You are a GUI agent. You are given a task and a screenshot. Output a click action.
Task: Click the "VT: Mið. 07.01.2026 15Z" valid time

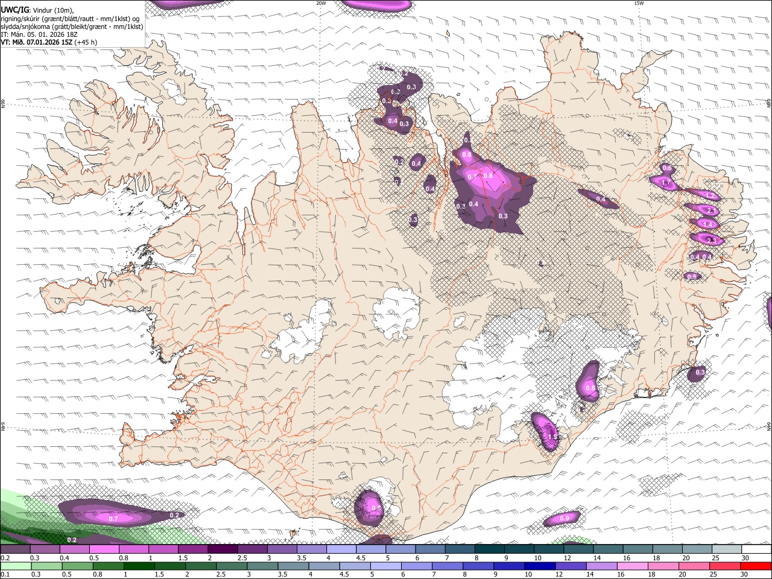(x=37, y=42)
